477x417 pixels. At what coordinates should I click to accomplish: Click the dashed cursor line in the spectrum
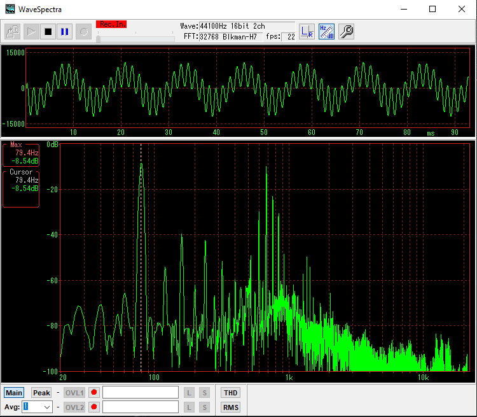point(141,257)
